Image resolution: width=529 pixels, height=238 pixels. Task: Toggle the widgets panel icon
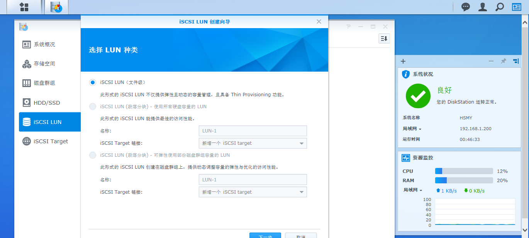click(x=517, y=7)
